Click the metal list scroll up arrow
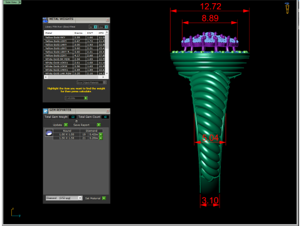Viewport: 301px width, 226px height. (x=107, y=32)
